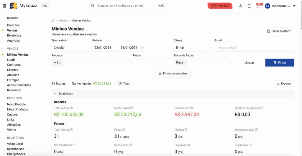Viewport: 302px width, 156px height.
Task: Click the home icon in the breadcrumb
Action: point(53,20)
